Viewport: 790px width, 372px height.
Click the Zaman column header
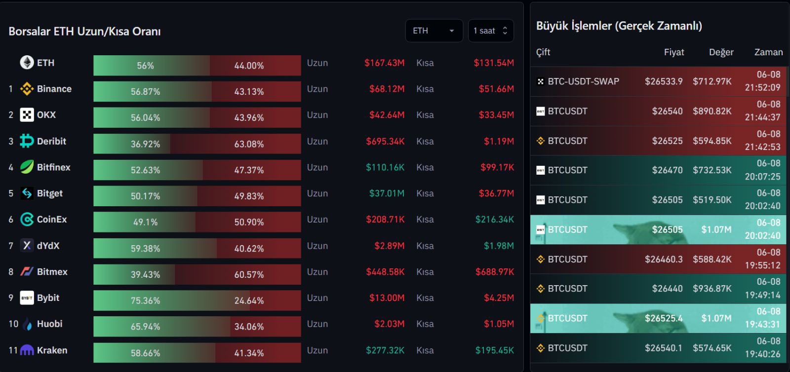(x=769, y=52)
